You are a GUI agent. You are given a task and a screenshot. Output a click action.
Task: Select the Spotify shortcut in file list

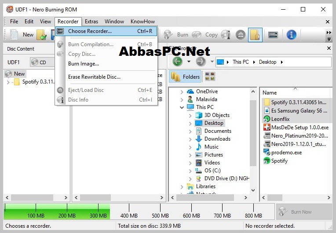pos(279,161)
